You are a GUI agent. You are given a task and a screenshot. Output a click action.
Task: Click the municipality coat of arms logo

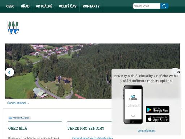[x=13, y=28]
